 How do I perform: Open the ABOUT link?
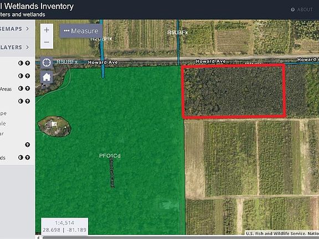click(x=305, y=9)
